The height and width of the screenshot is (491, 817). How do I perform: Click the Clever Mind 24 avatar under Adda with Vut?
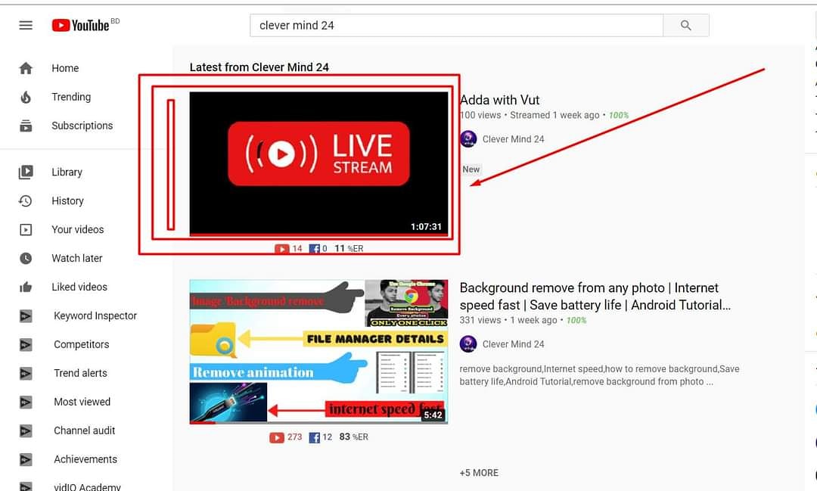pyautogui.click(x=468, y=139)
